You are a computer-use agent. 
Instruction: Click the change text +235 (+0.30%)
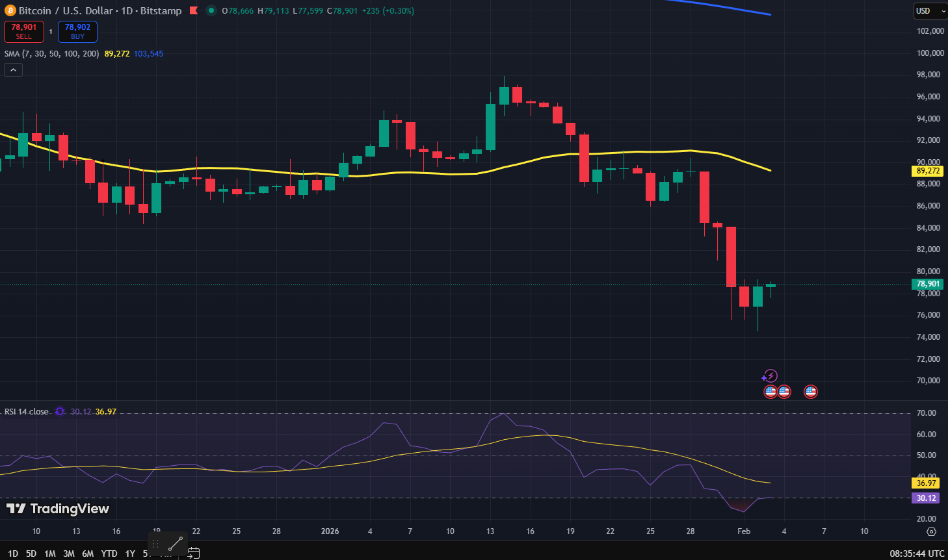388,10
